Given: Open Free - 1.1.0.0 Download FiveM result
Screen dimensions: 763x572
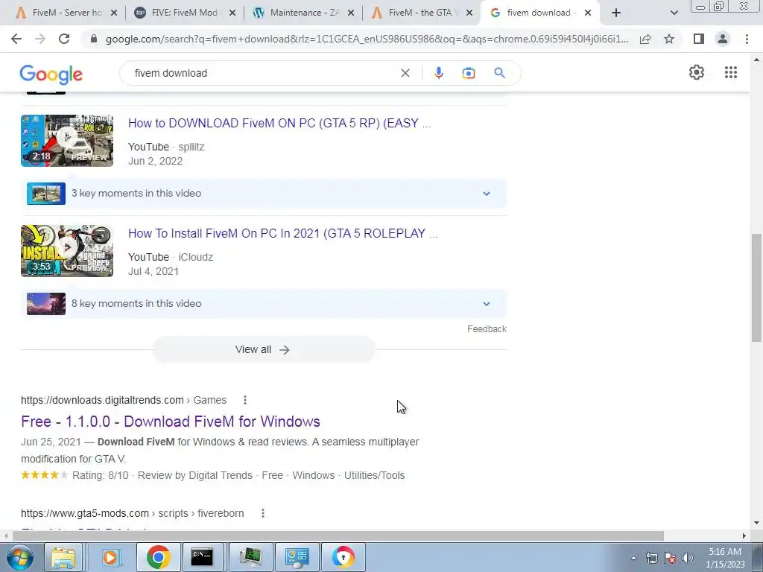Looking at the screenshot, I should click(x=171, y=422).
